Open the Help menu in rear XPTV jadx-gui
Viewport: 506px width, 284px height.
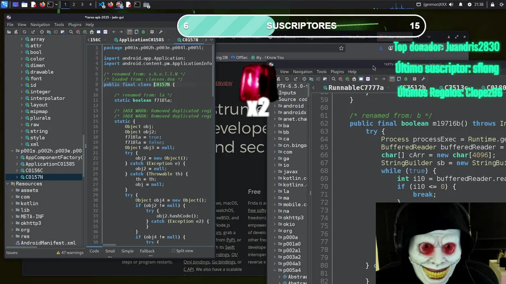pos(352,72)
